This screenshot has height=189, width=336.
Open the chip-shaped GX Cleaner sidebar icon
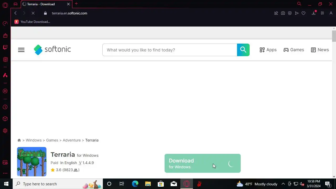click(5, 59)
